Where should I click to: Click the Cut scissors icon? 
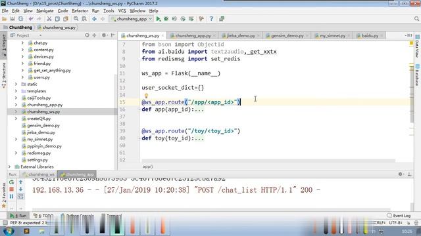point(49,19)
